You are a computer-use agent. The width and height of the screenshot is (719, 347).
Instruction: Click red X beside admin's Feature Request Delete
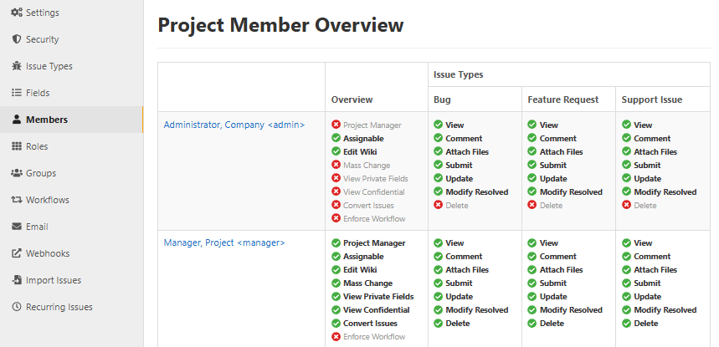[532, 205]
